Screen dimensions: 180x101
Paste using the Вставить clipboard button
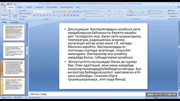[x=4, y=13]
